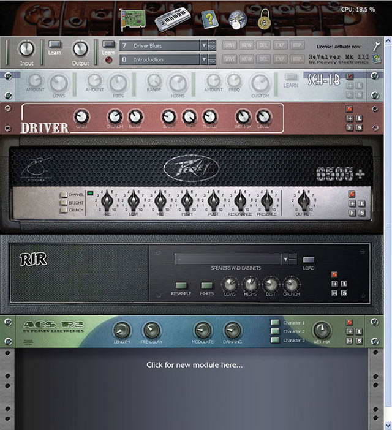
Task: Toggle the RIR module's red power button
Action: pyautogui.click(x=334, y=274)
